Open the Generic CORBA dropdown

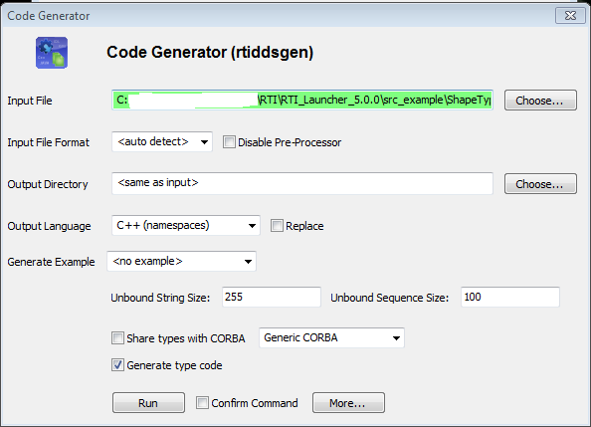(331, 337)
